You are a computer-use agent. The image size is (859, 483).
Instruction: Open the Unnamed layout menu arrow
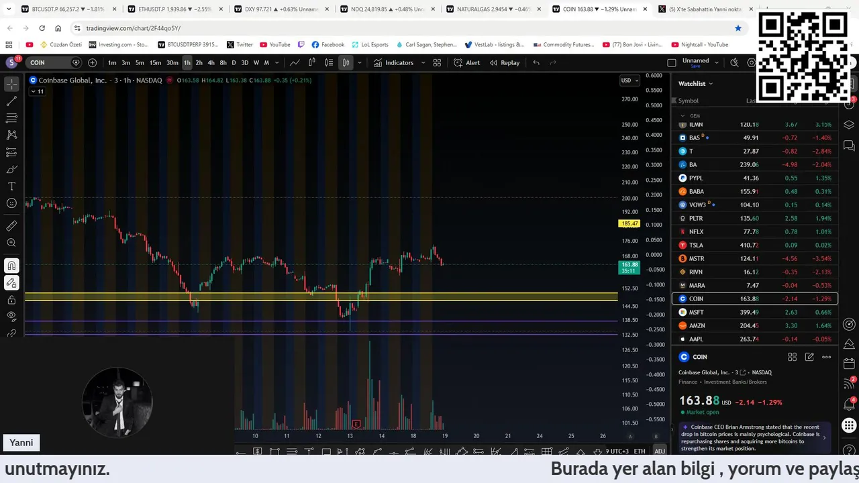717,62
